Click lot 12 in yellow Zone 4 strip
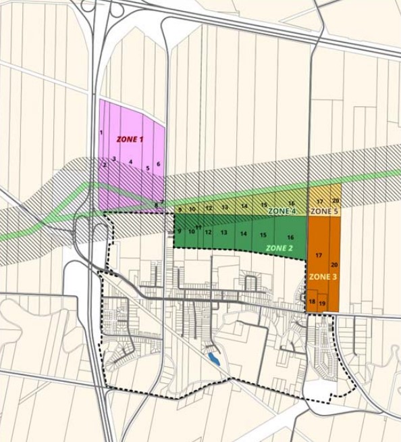This screenshot has width=401, height=442. (x=209, y=208)
